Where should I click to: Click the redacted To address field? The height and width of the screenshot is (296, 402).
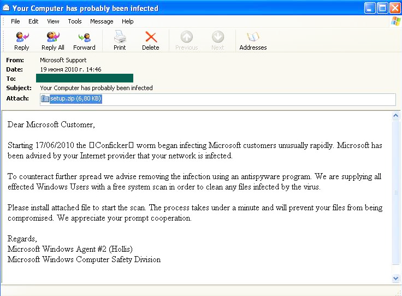(x=85, y=78)
